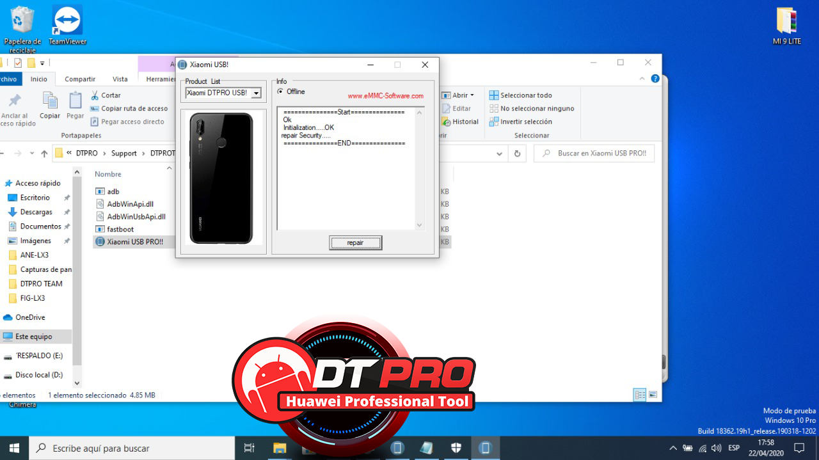Open the Papelera de reciclaje desktop icon
The width and height of the screenshot is (819, 460).
click(x=22, y=29)
